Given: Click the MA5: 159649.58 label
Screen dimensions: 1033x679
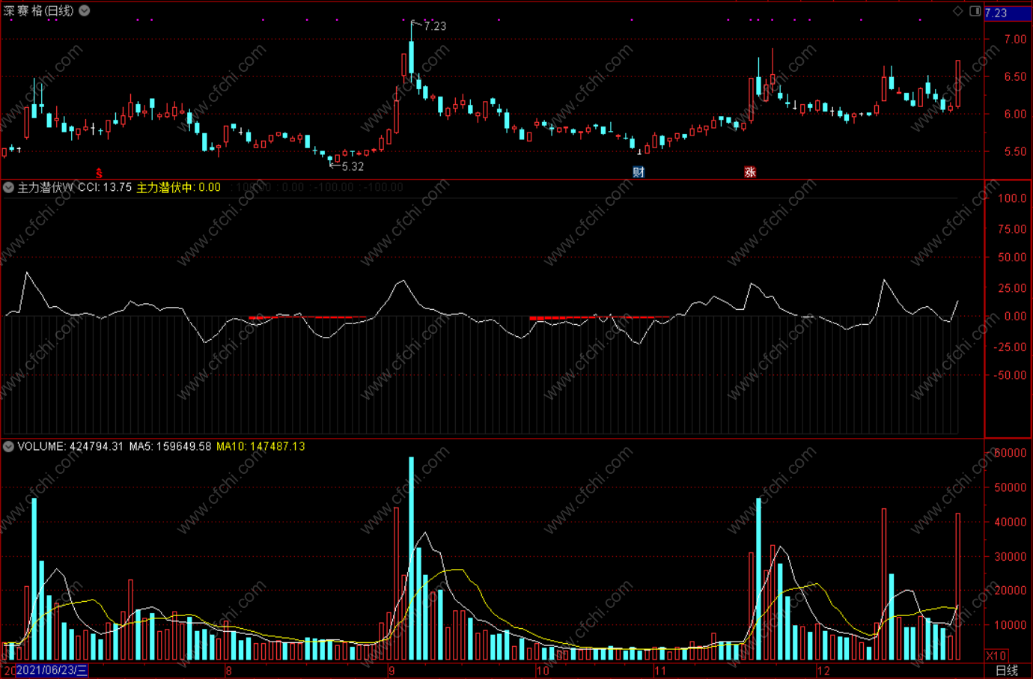Looking at the screenshot, I should (x=170, y=446).
